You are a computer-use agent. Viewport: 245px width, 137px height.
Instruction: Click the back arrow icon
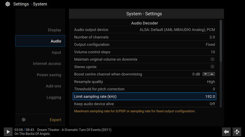point(226,132)
